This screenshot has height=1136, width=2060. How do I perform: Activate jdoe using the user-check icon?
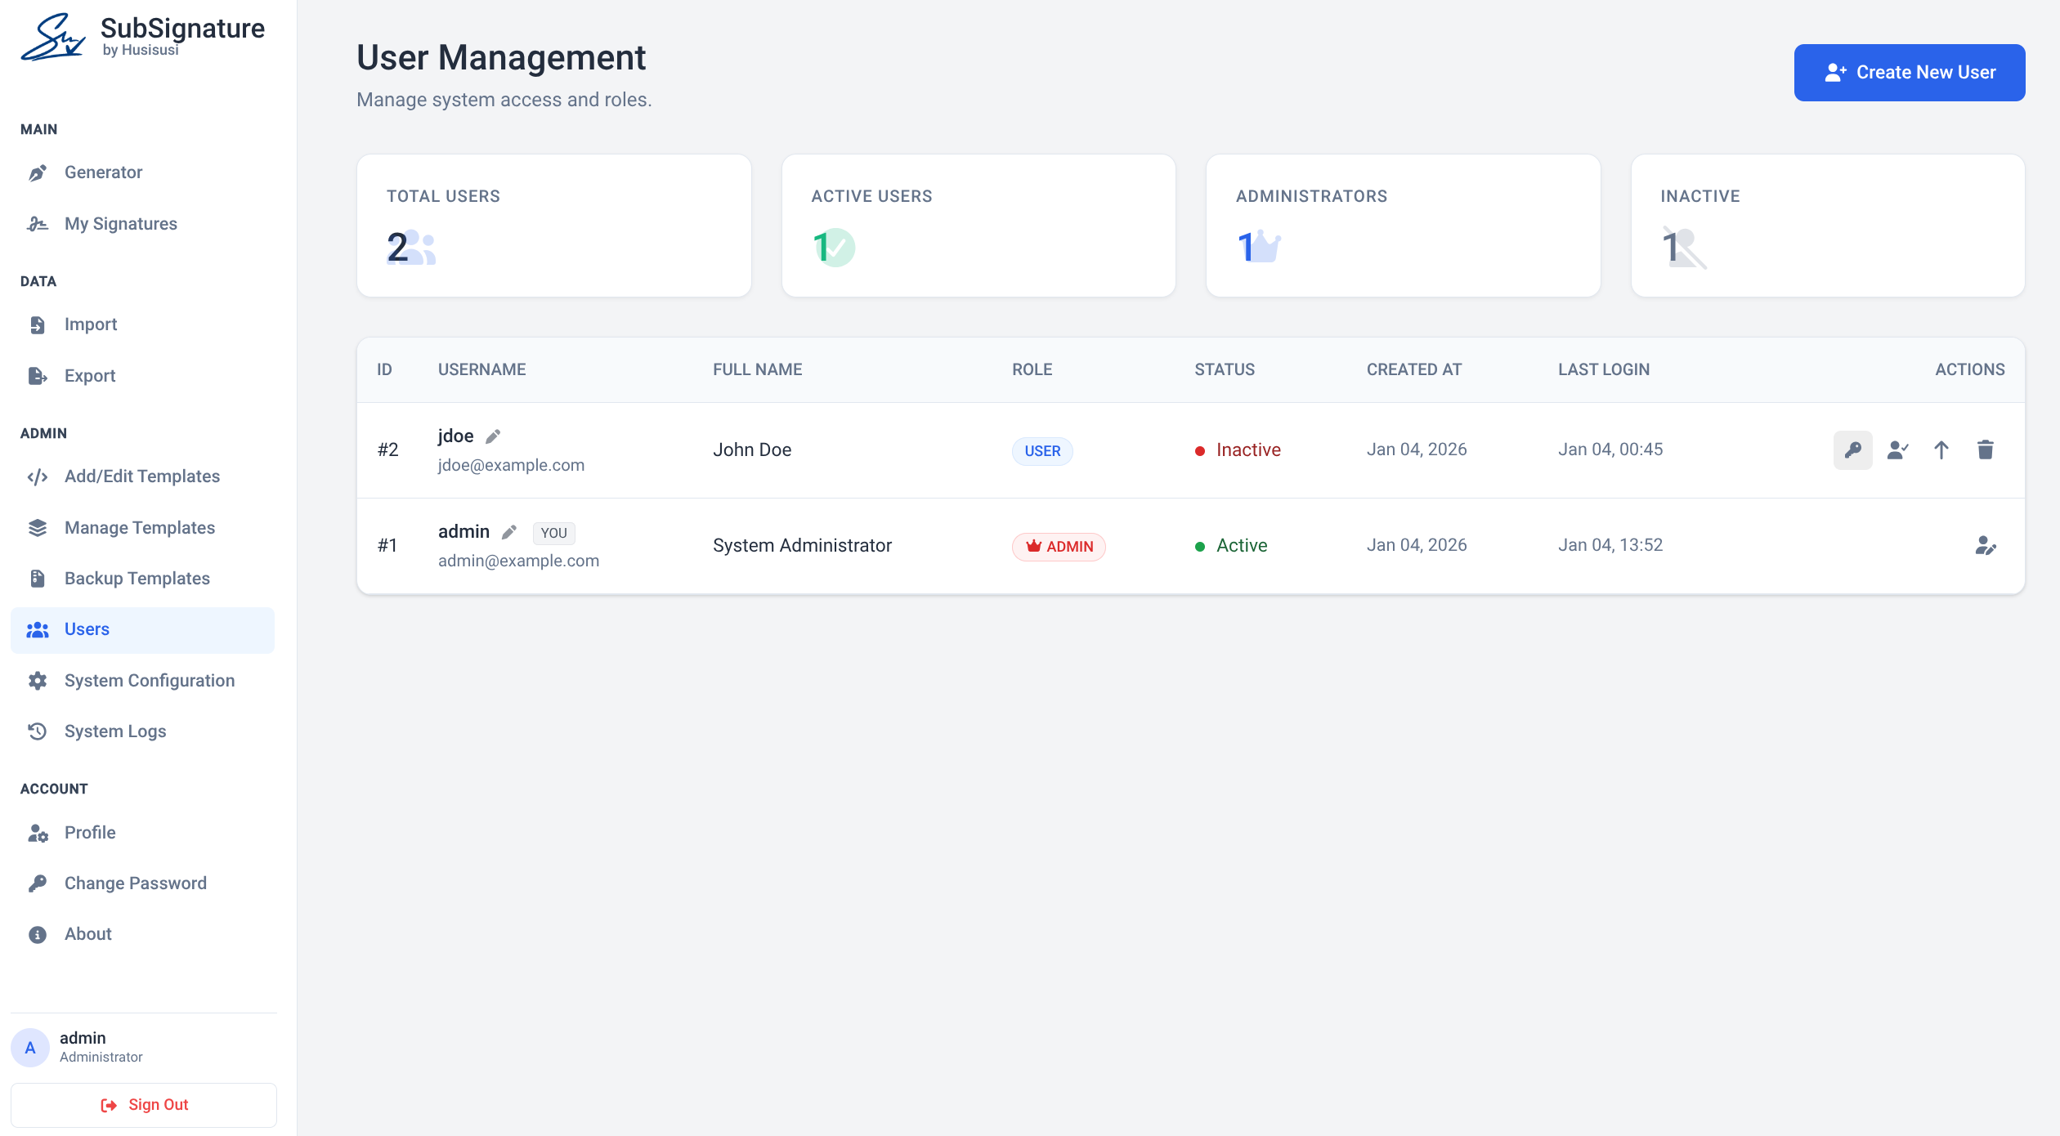pyautogui.click(x=1897, y=449)
